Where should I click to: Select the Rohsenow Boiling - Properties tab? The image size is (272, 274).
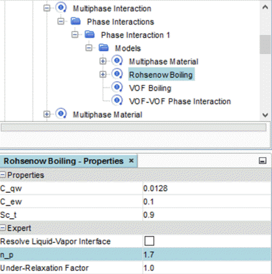tap(63, 161)
